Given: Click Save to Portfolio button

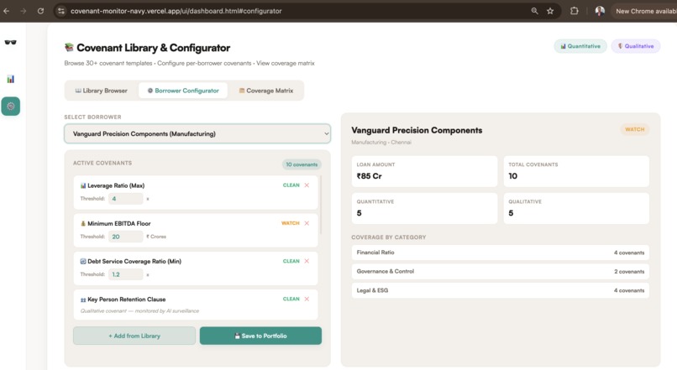Looking at the screenshot, I should [260, 336].
